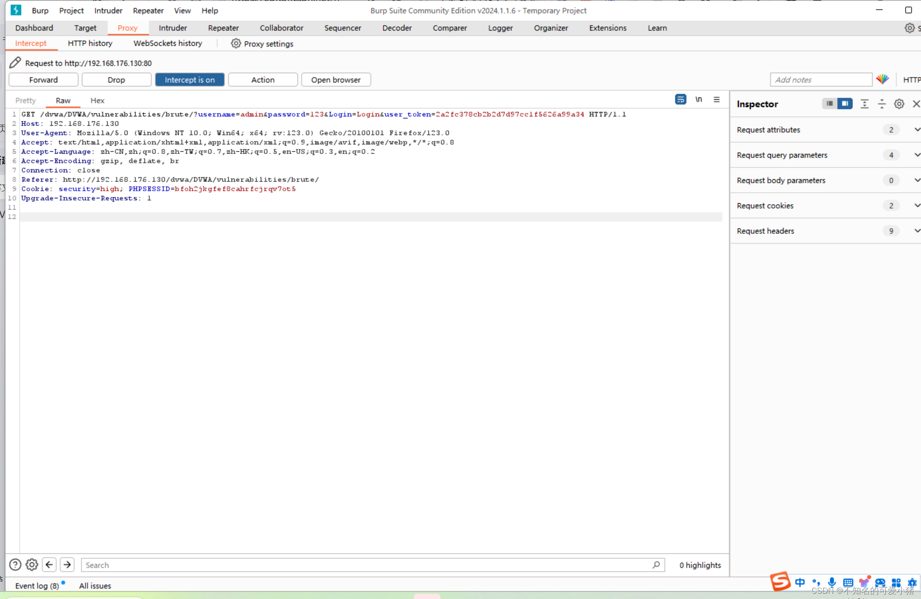The height and width of the screenshot is (599, 921).
Task: Open the message editor hamburger menu
Action: click(717, 99)
